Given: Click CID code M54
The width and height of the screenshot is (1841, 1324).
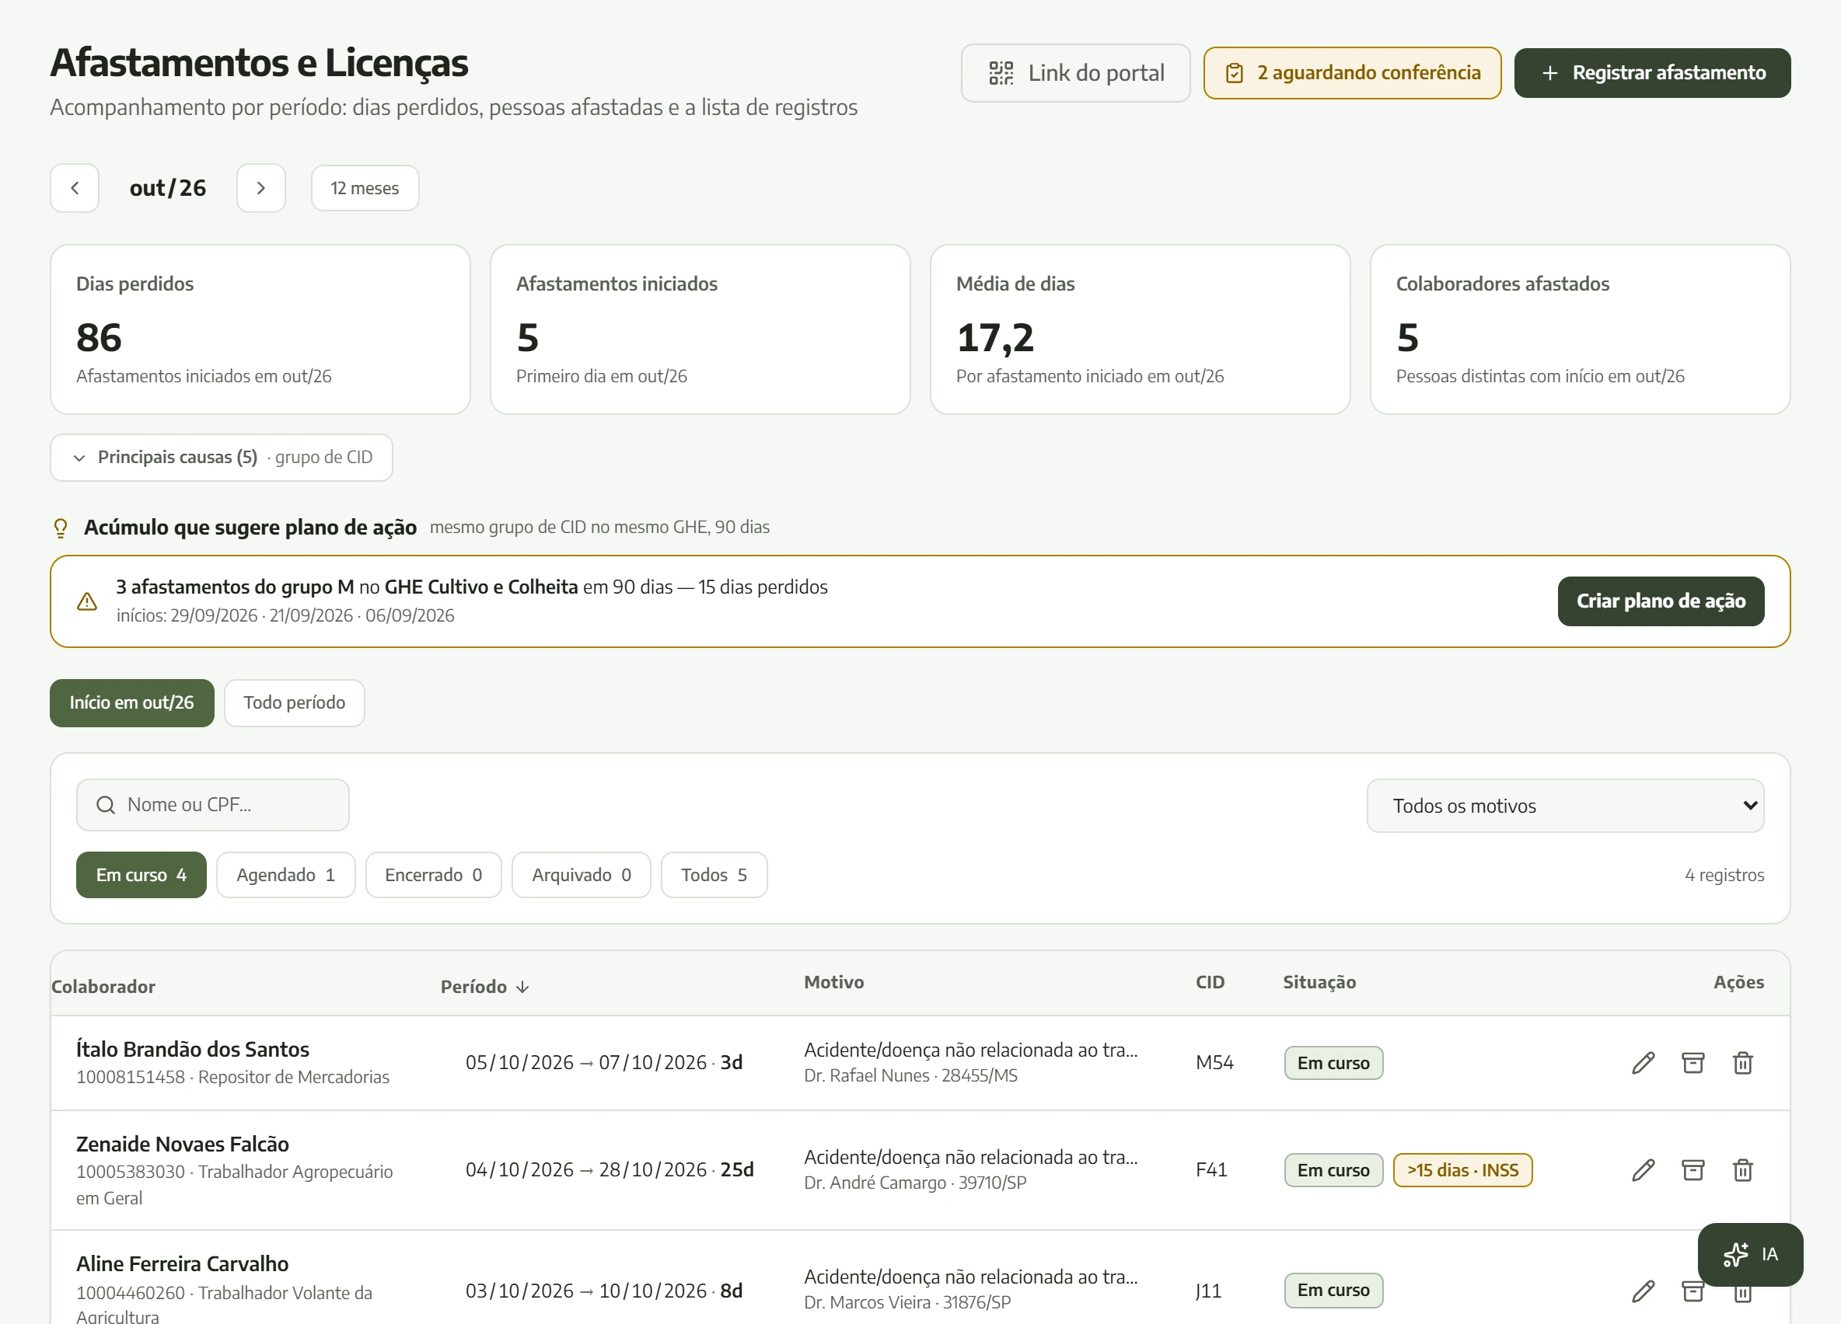Looking at the screenshot, I should [1214, 1063].
